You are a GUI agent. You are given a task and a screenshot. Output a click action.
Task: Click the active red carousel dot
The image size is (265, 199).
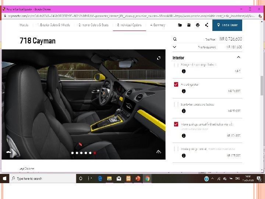[95, 153]
